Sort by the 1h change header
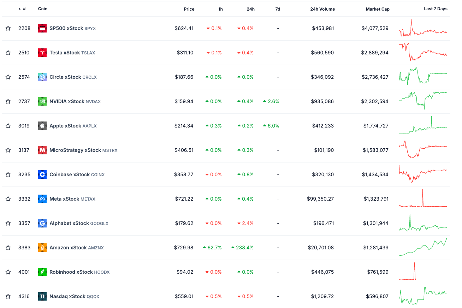Viewport: 462px width, 308px height. [220, 9]
